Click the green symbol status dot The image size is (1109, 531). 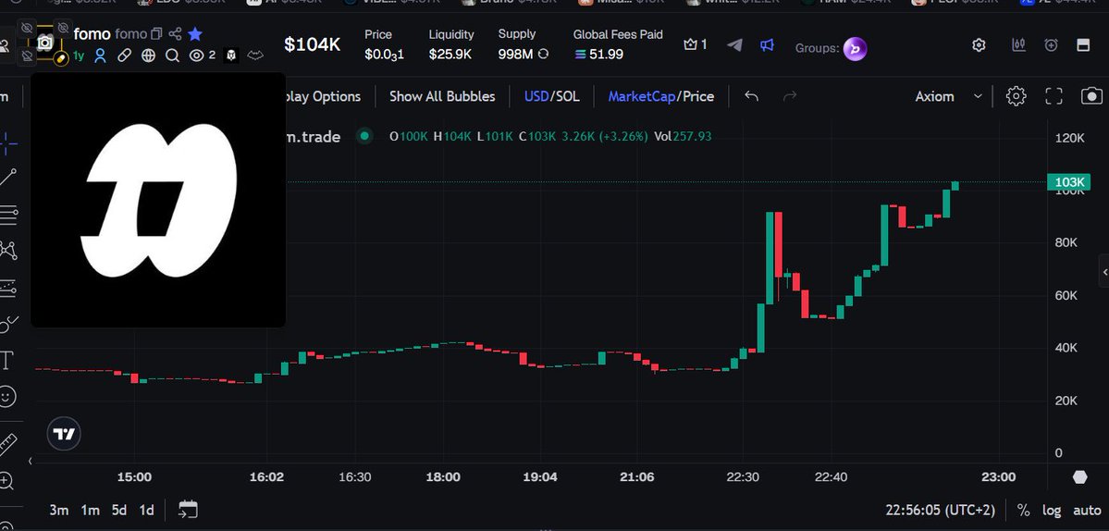364,136
